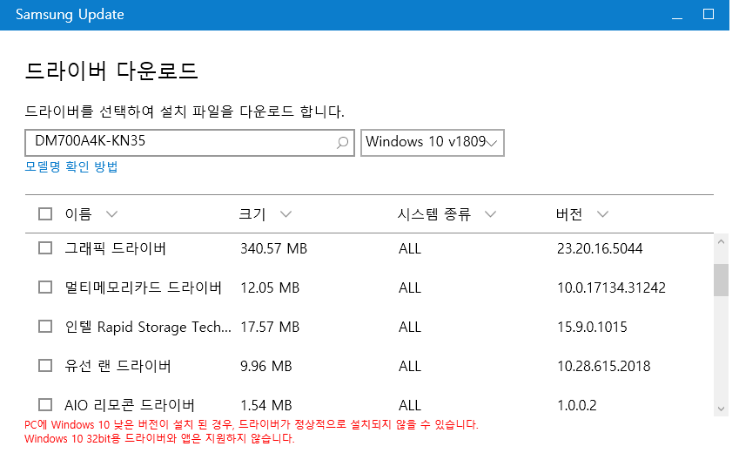Open the 모델명 확인 방법 link
The image size is (739, 453).
(x=71, y=166)
